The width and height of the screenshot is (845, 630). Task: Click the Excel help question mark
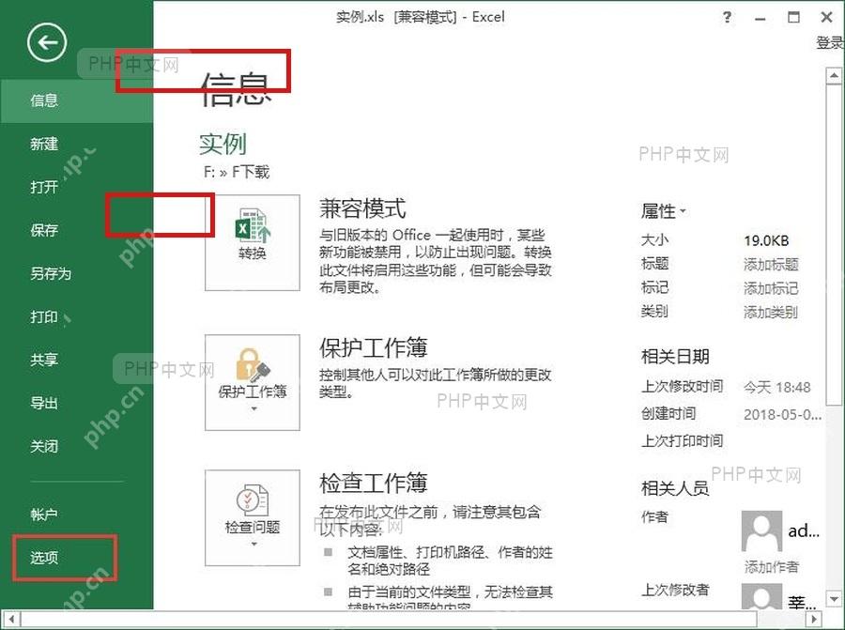(727, 17)
